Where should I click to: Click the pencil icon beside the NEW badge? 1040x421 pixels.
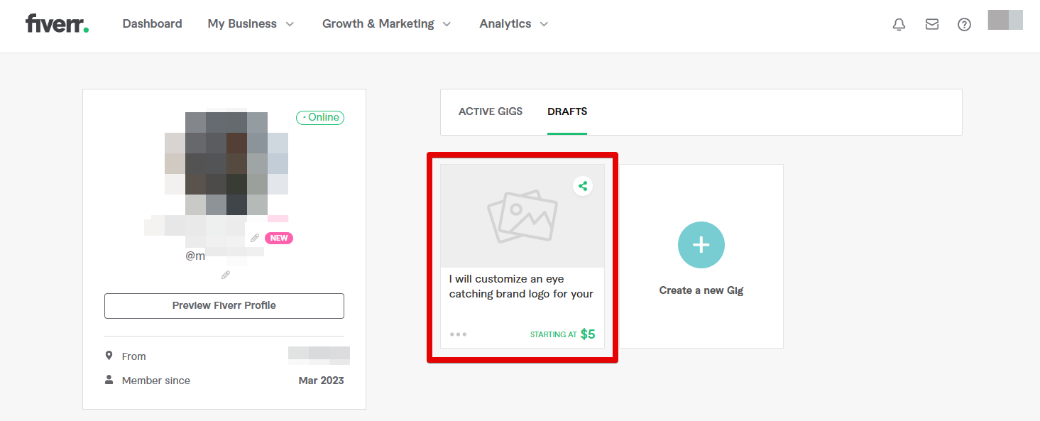[x=255, y=238]
